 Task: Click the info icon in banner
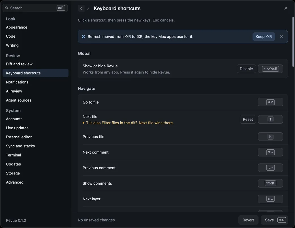[84, 36]
